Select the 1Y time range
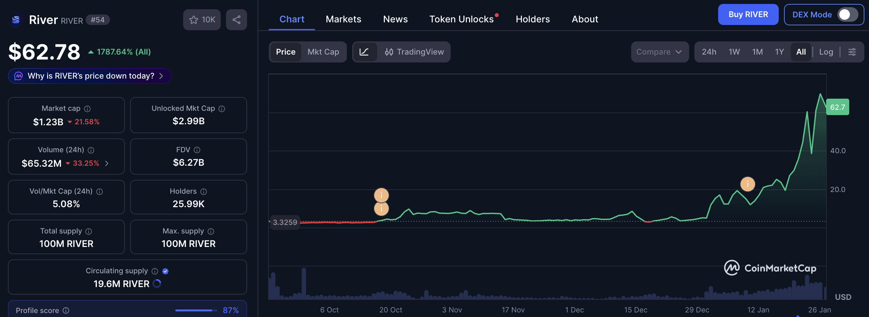Image resolution: width=869 pixels, height=317 pixels. tap(779, 52)
